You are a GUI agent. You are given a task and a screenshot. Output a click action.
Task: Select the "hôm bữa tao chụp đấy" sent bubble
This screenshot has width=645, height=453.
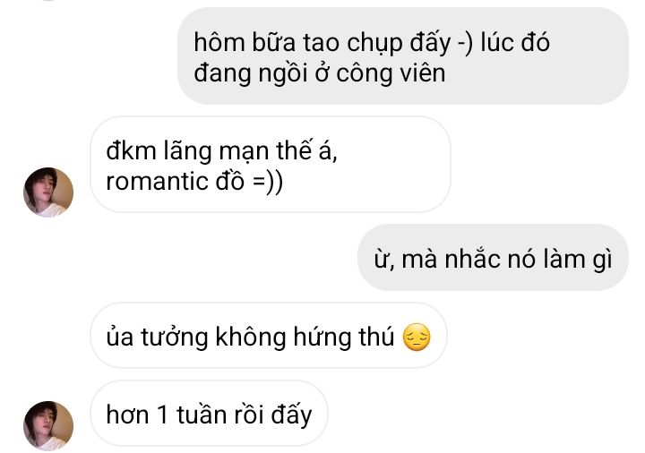(403, 56)
